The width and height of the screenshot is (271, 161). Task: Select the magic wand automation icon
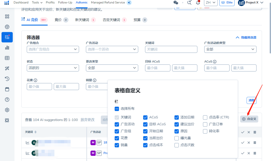(7, 68)
